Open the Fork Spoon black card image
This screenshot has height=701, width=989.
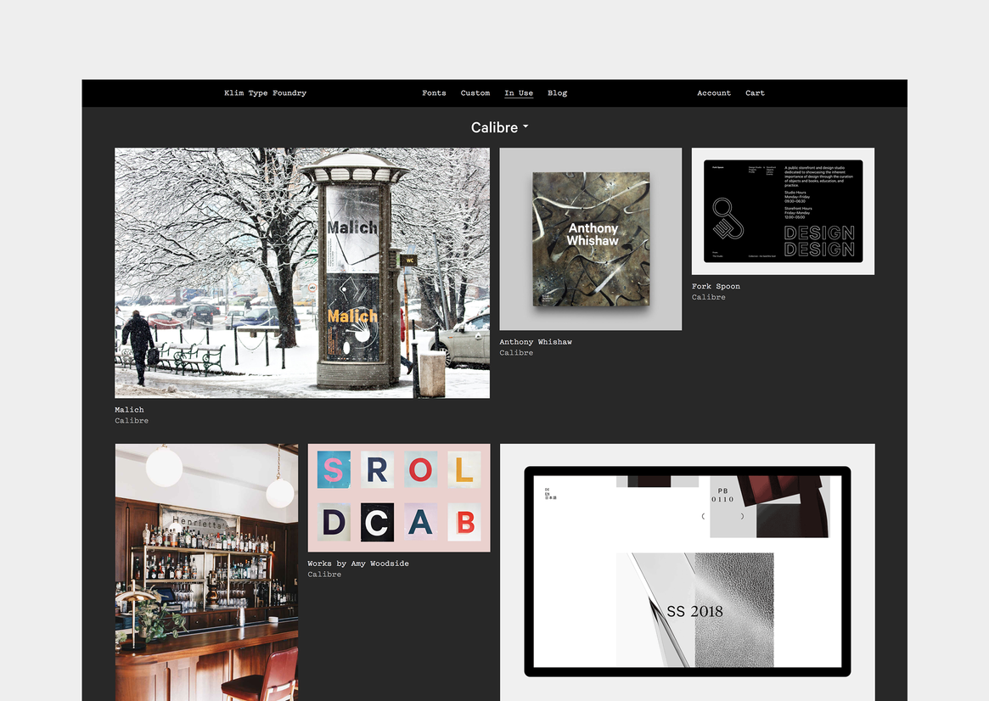point(783,211)
